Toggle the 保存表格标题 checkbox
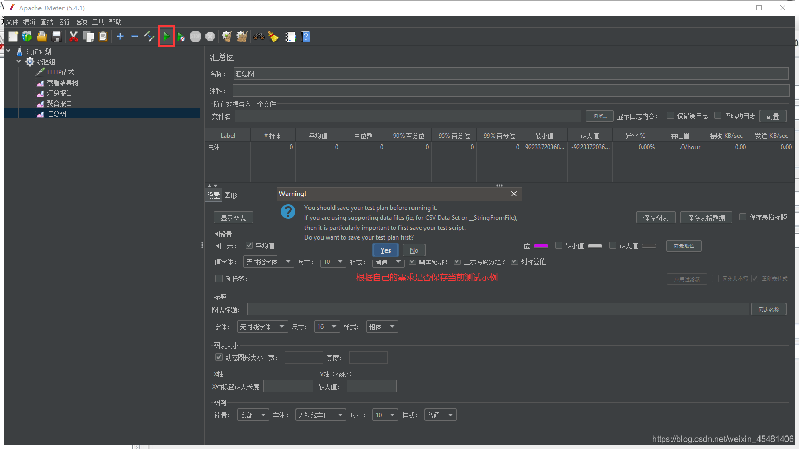The image size is (799, 449). click(743, 217)
